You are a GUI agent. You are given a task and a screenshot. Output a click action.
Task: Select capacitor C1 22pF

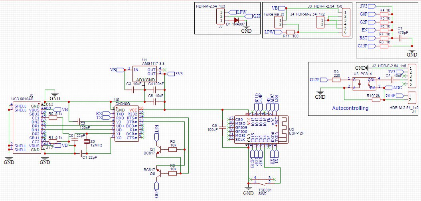coord(82,154)
